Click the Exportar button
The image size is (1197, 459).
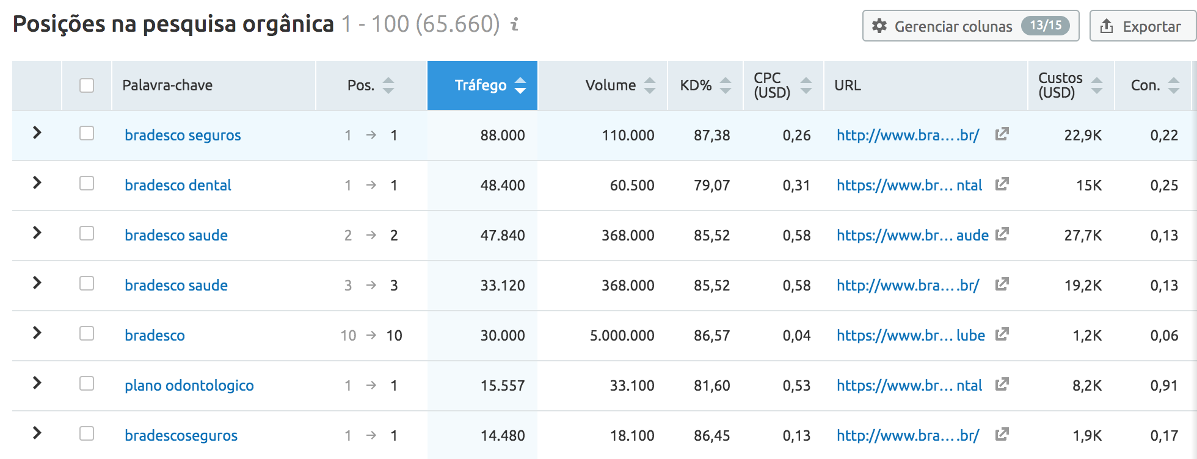tap(1142, 26)
